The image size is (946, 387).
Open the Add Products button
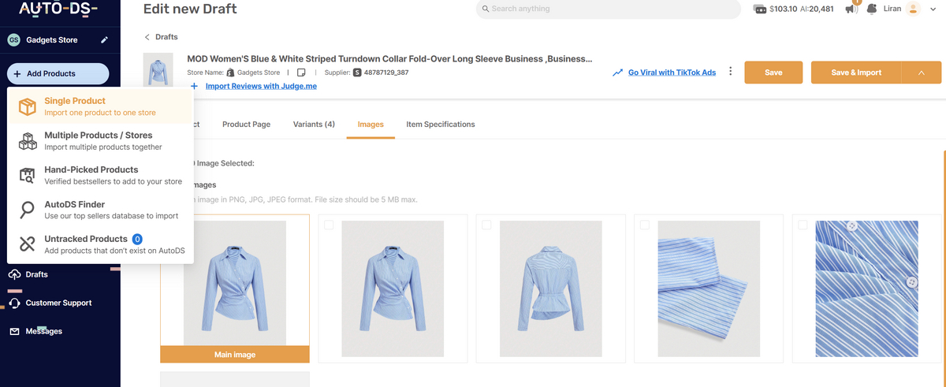(58, 73)
